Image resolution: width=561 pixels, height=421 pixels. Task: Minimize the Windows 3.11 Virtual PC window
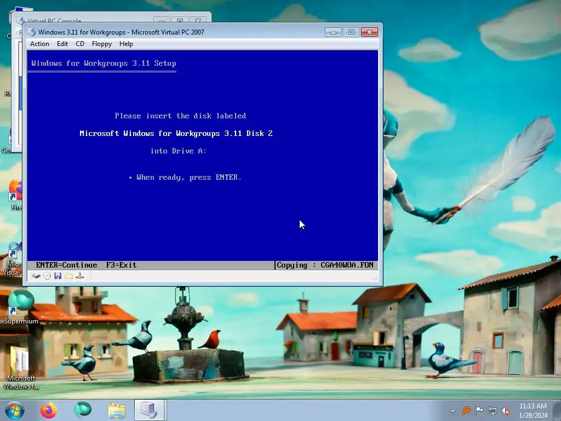pos(333,32)
